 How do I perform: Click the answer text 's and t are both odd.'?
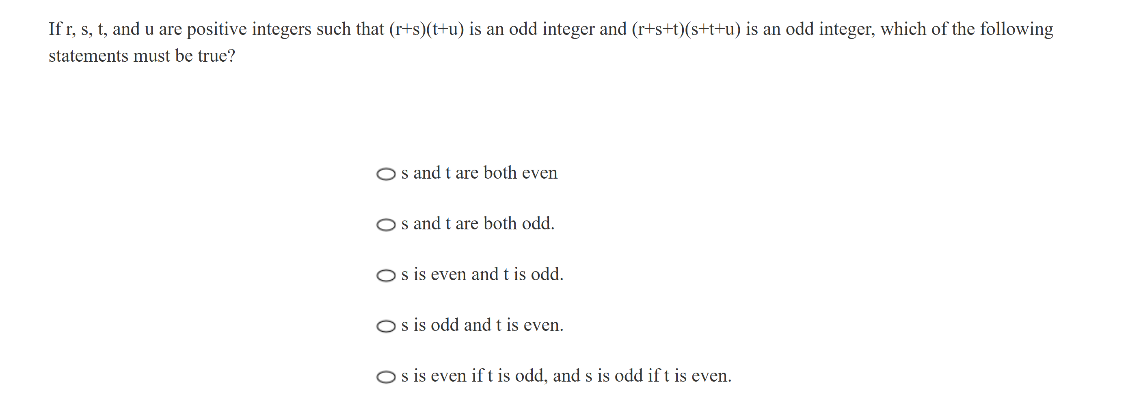[478, 224]
